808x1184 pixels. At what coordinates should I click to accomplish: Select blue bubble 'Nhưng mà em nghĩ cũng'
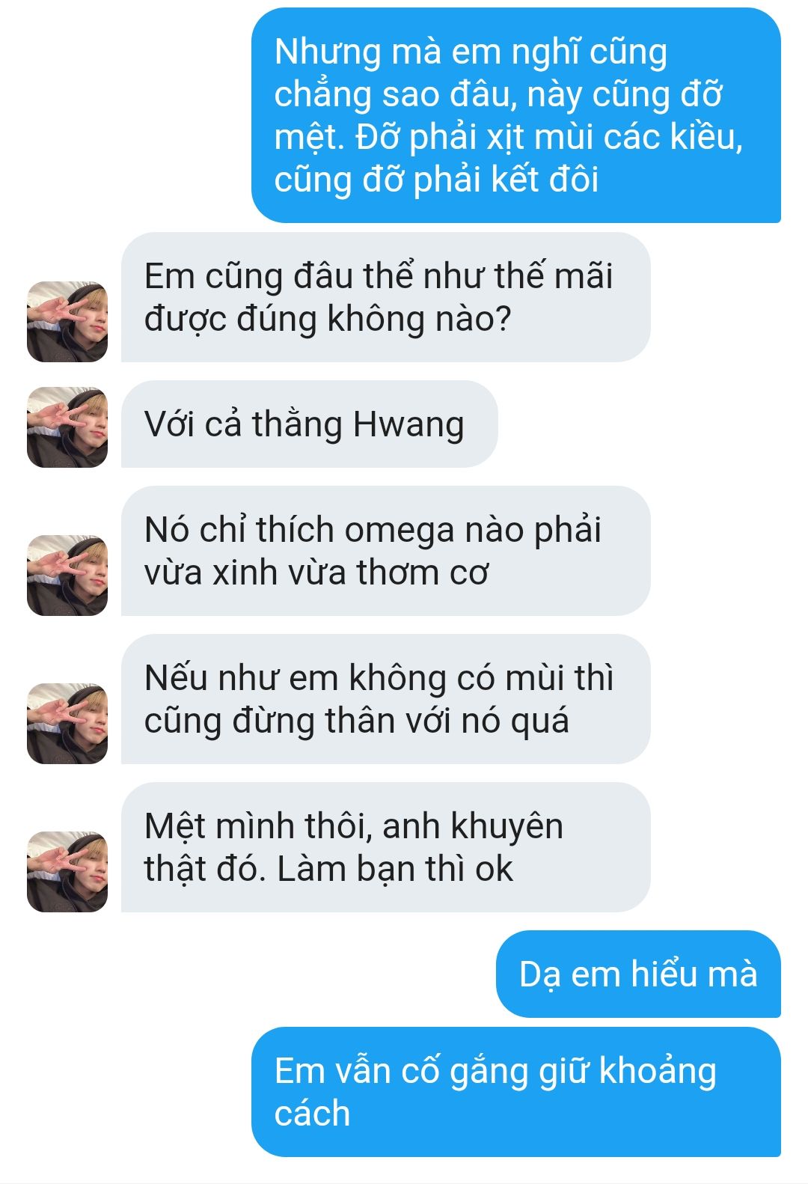tap(516, 115)
